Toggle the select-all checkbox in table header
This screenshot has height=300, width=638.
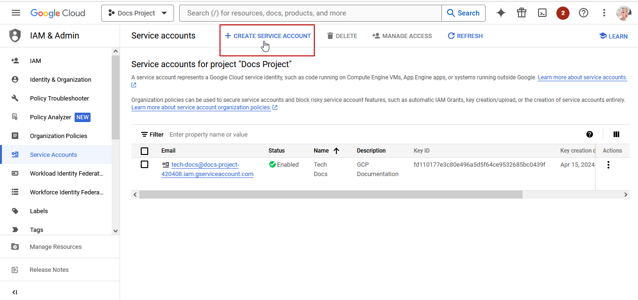coord(144,151)
